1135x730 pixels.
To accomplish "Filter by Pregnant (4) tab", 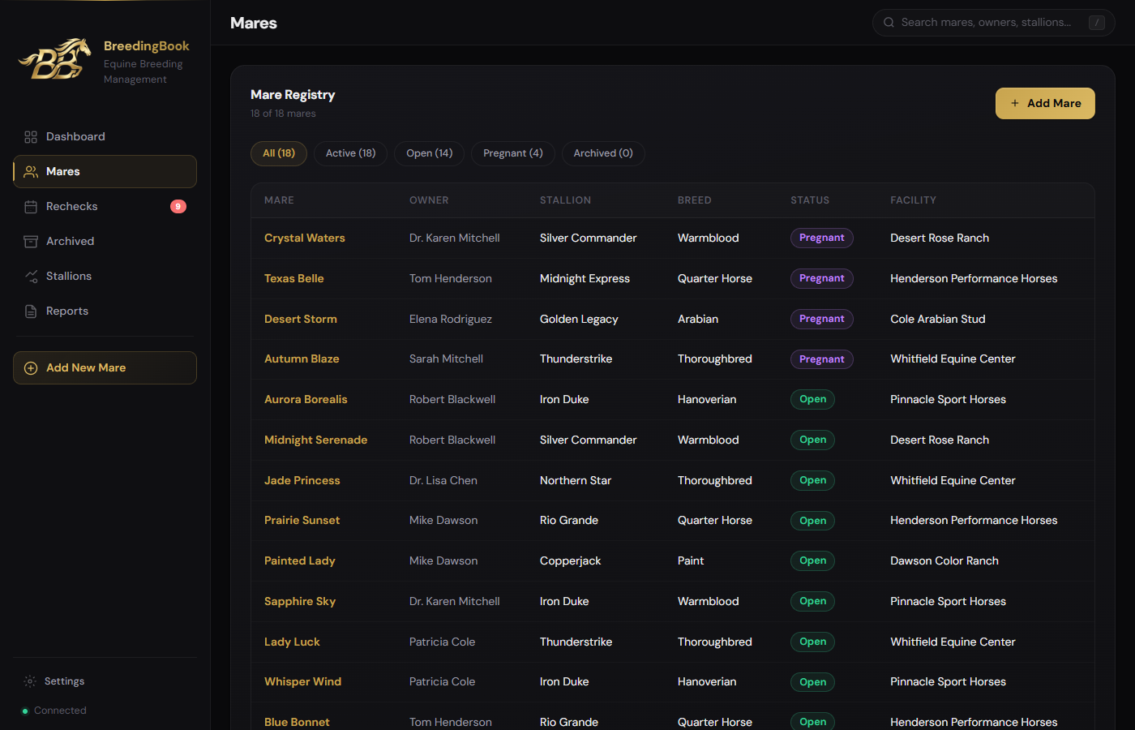I will point(513,153).
